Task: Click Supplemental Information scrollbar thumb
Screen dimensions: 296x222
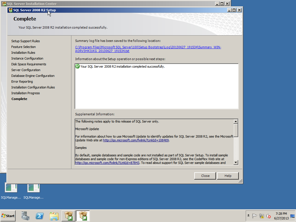Action: pyautogui.click(x=236, y=130)
